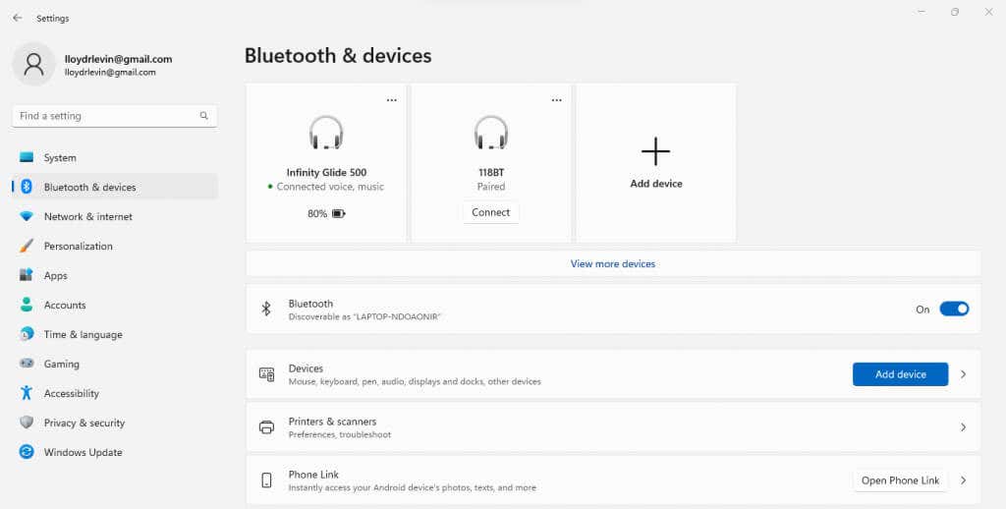Click the blue Add device button

tap(900, 374)
